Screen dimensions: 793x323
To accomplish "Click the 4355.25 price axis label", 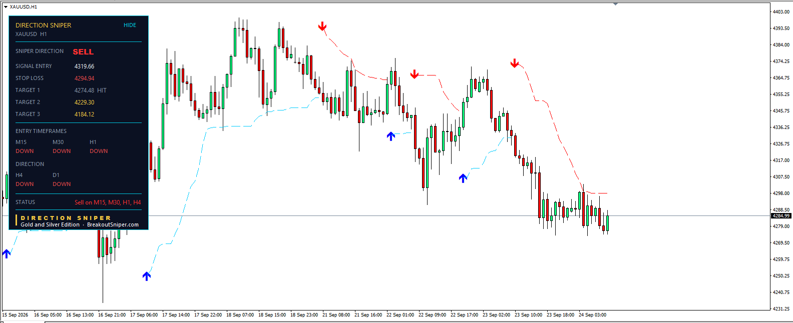I will (x=781, y=94).
